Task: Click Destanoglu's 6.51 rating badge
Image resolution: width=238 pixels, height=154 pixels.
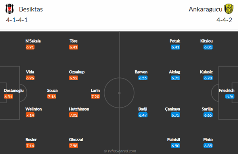Action: [x=8, y=96]
